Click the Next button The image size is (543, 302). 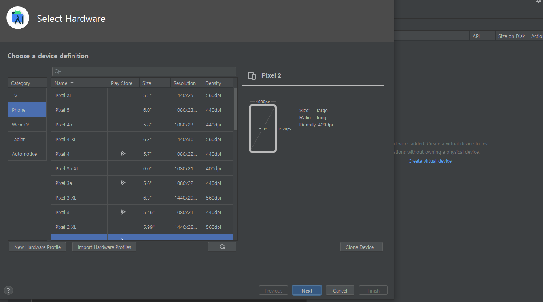pos(307,291)
